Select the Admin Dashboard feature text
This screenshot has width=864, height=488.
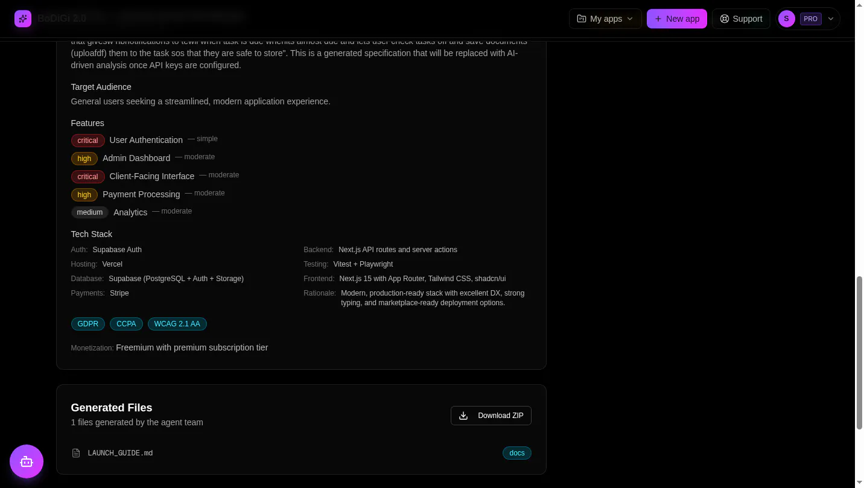tap(136, 158)
